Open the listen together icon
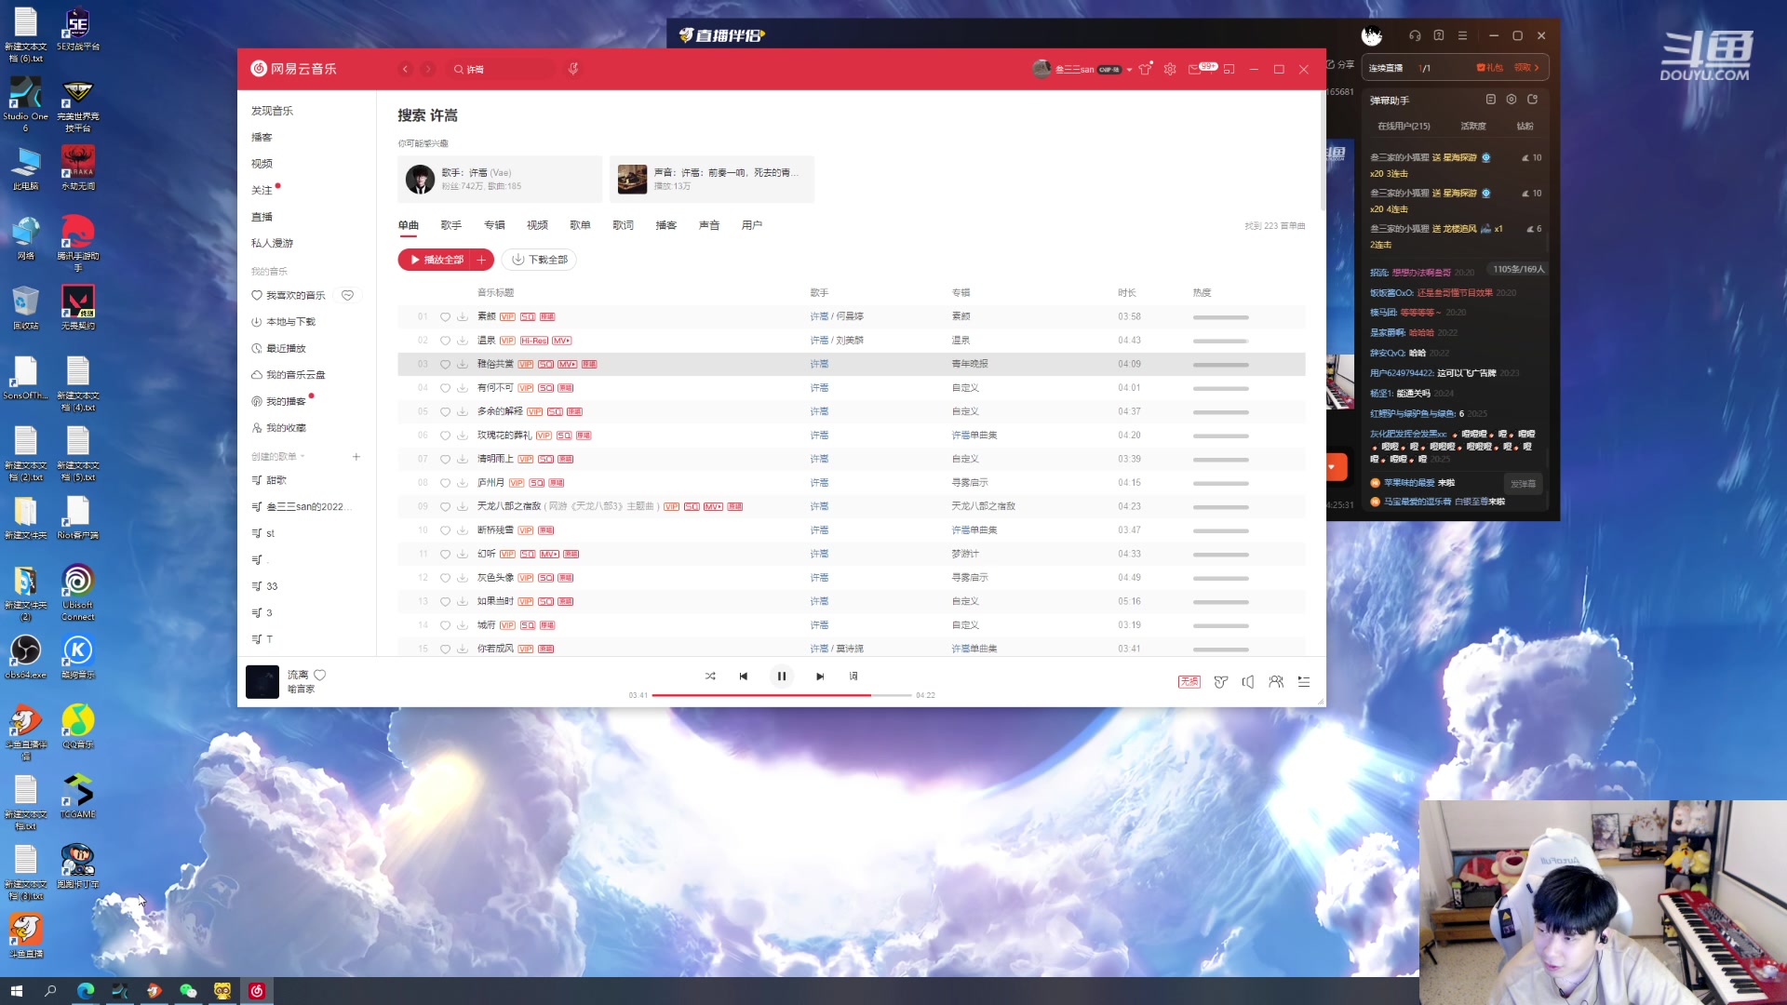 (1276, 682)
